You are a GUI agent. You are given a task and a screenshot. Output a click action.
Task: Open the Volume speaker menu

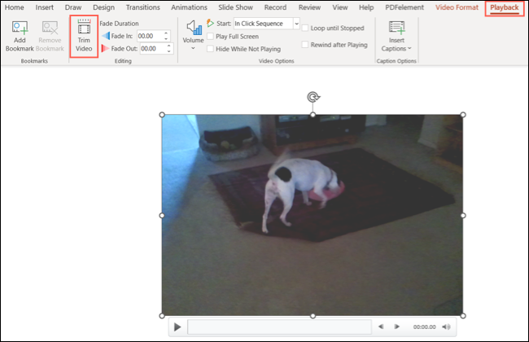coord(194,35)
